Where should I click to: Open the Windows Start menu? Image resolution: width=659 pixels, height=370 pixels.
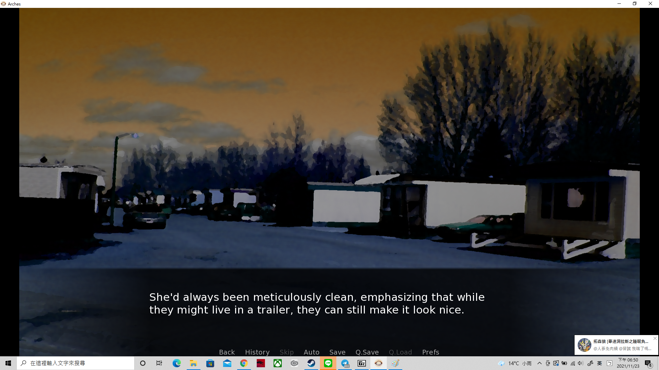coord(8,363)
